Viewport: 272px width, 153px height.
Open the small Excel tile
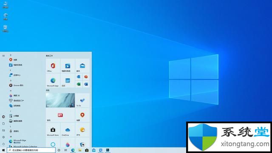point(79,84)
